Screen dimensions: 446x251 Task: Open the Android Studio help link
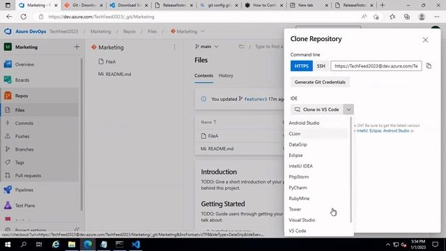click(396, 131)
